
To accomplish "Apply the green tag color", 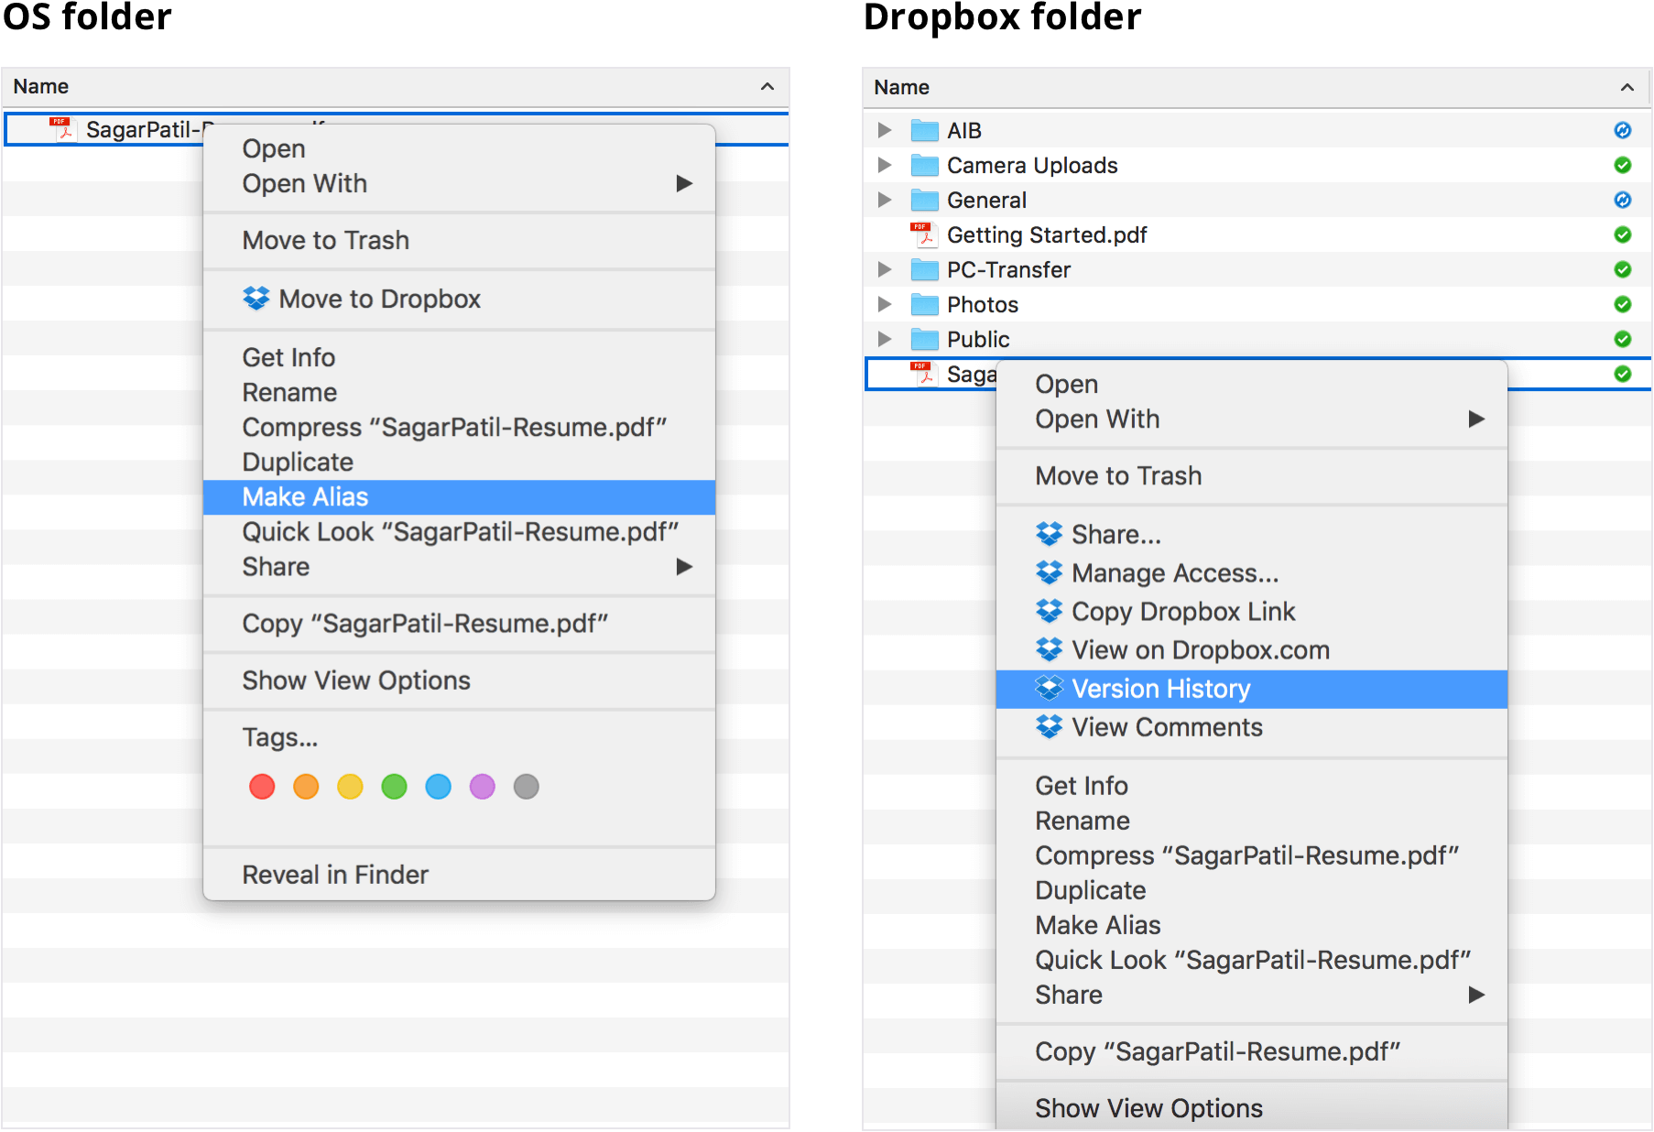I will pos(394,787).
